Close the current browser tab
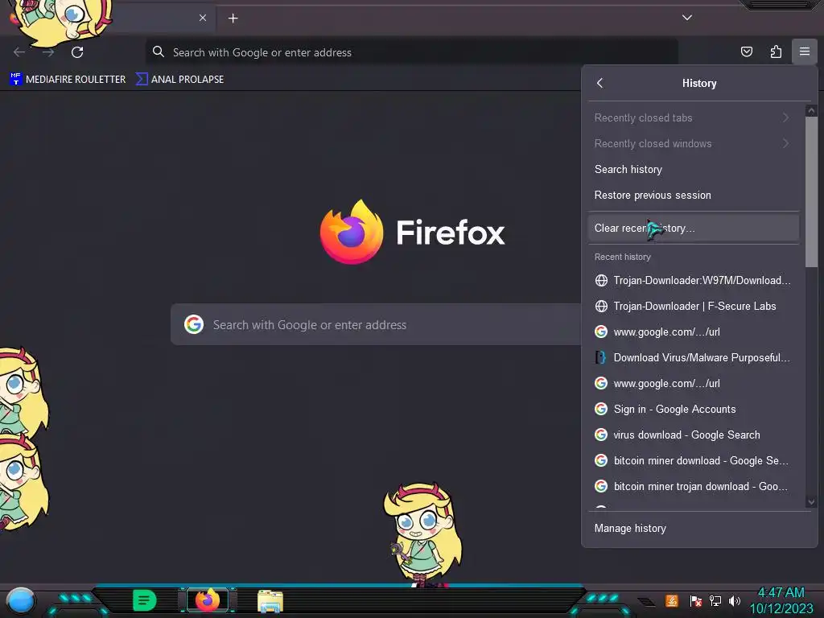The image size is (824, 618). click(x=203, y=18)
